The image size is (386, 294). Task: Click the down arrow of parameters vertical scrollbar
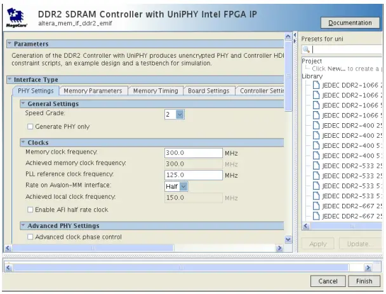point(288,239)
